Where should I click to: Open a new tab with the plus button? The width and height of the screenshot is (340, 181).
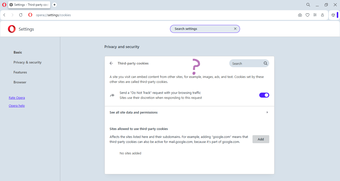click(54, 4)
